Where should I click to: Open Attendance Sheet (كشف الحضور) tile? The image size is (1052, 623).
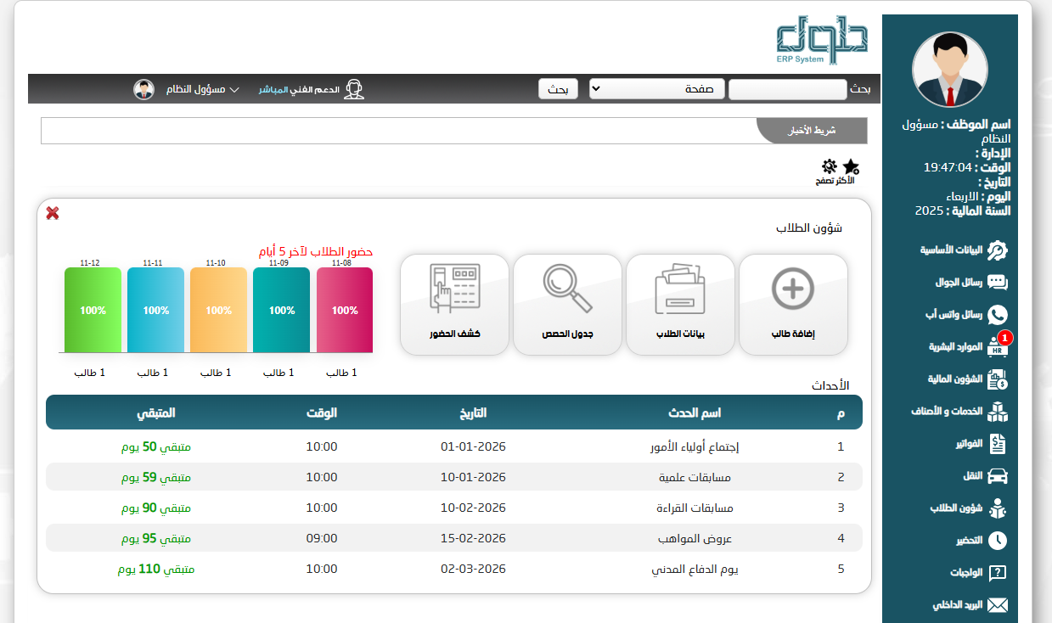pos(454,304)
